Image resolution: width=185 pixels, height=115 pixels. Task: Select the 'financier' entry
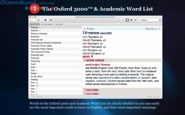click(55, 58)
